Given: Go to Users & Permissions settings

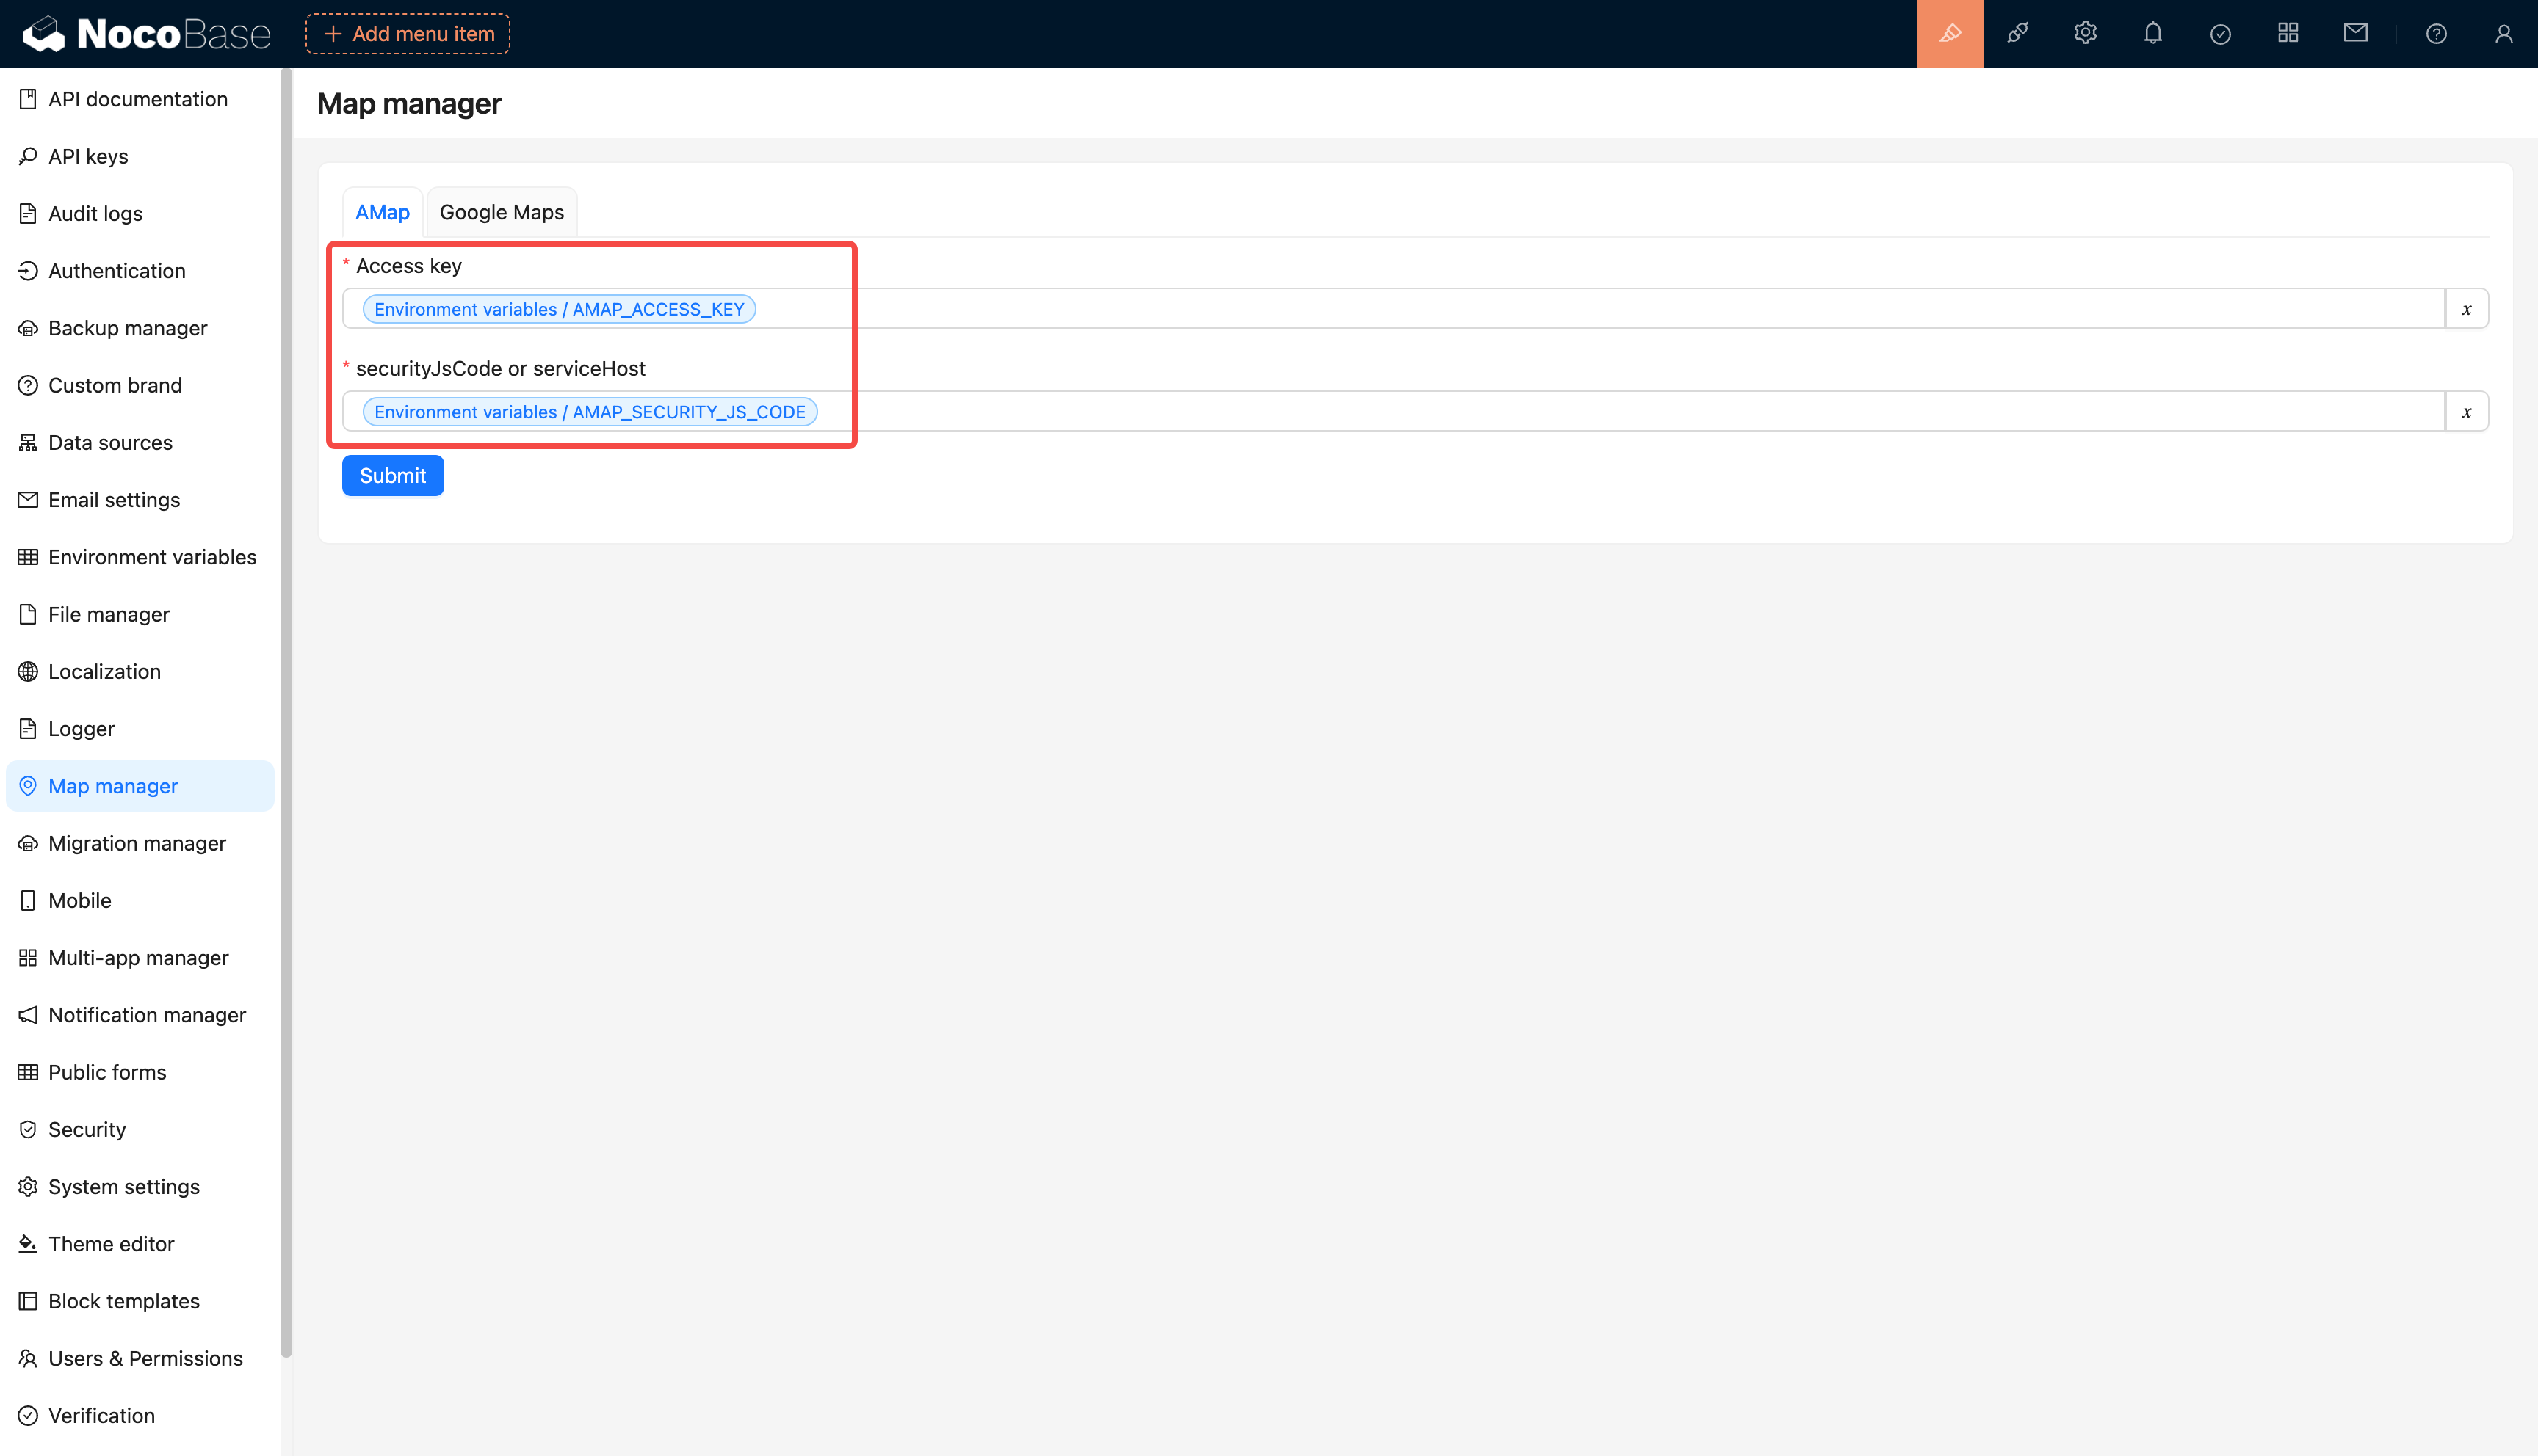Looking at the screenshot, I should (x=145, y=1358).
